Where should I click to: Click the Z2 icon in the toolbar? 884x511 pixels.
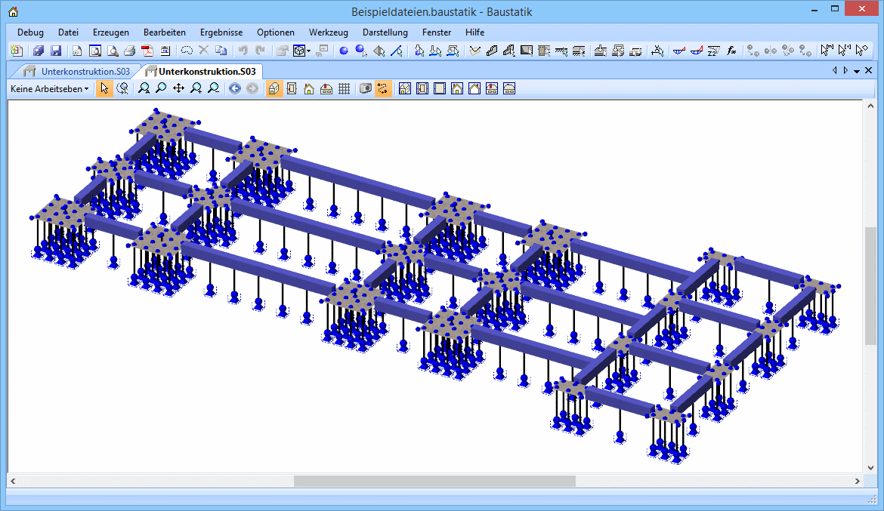pos(714,51)
